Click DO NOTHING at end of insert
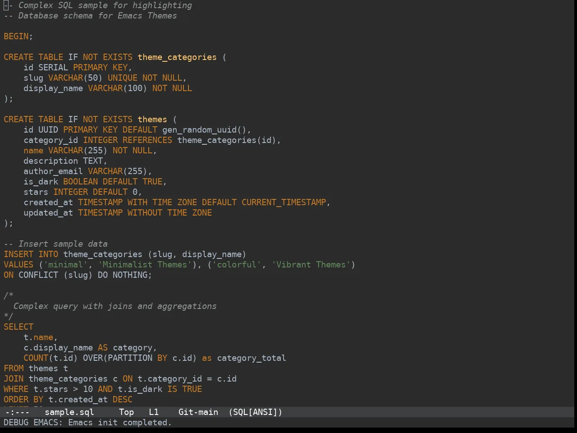Viewport: 577px width, 433px height. (123, 275)
